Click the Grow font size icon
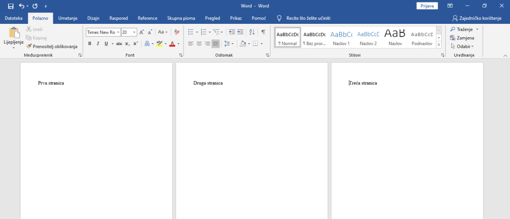The image size is (510, 219). point(142,32)
